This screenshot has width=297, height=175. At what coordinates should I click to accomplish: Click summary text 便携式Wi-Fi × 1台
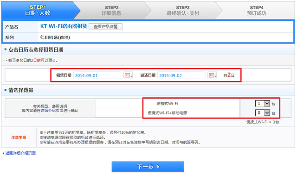tap(263, 122)
